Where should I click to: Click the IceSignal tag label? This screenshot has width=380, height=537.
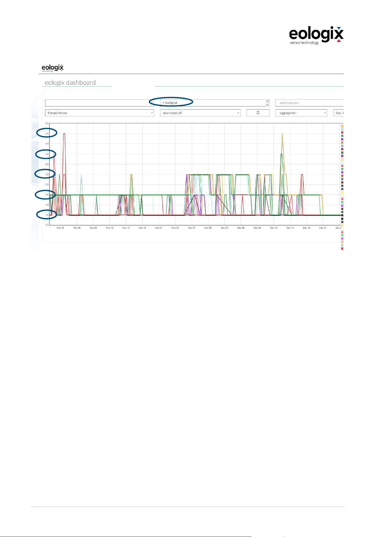tap(171, 103)
